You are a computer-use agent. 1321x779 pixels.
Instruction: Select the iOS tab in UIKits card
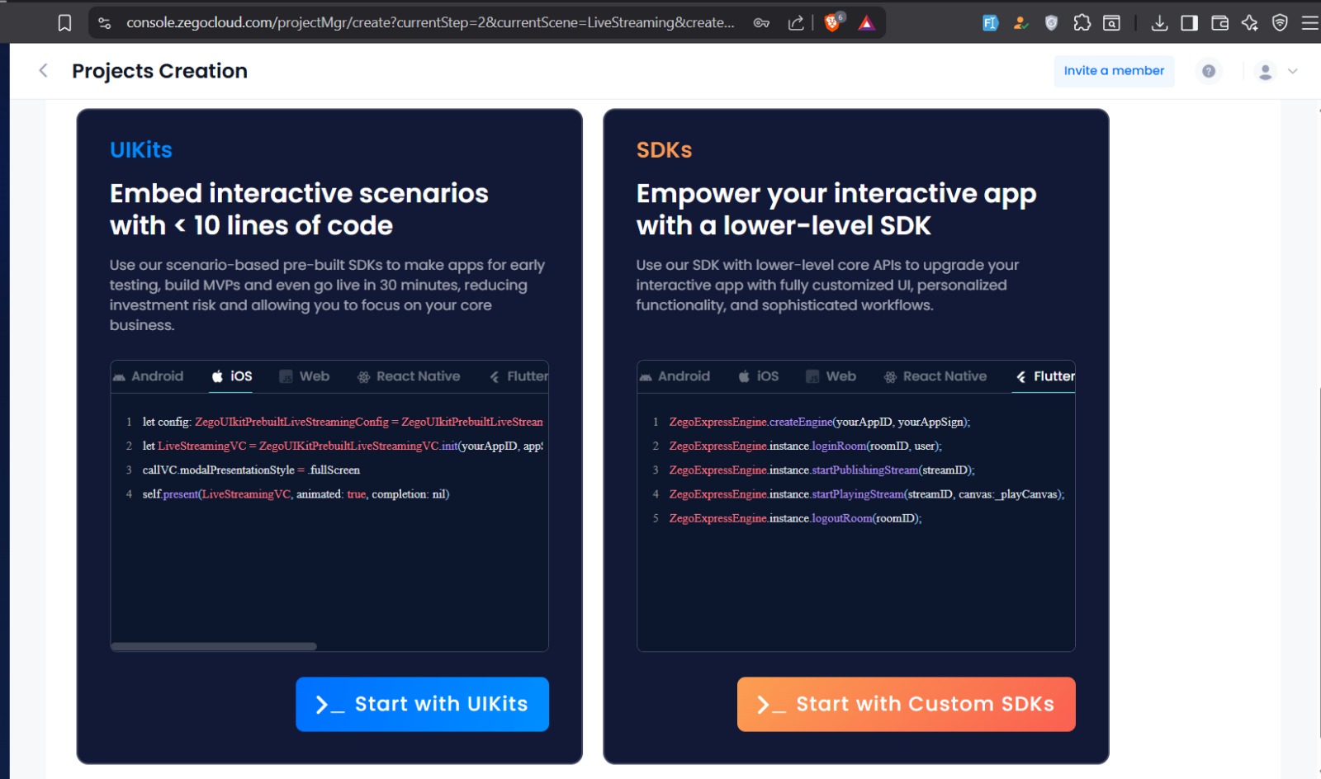pyautogui.click(x=232, y=376)
